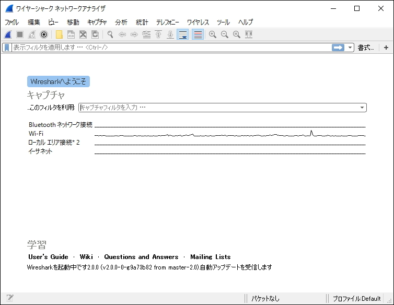Click プロファイル:Default in the status bar
394x305 pixels.
tap(356, 298)
